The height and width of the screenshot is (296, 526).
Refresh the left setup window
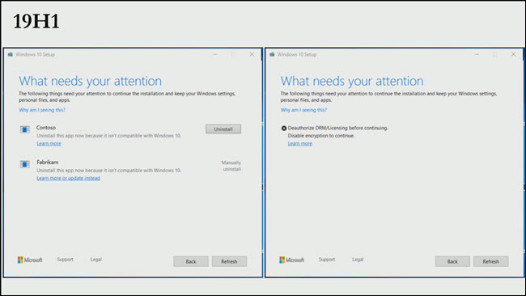click(x=229, y=261)
